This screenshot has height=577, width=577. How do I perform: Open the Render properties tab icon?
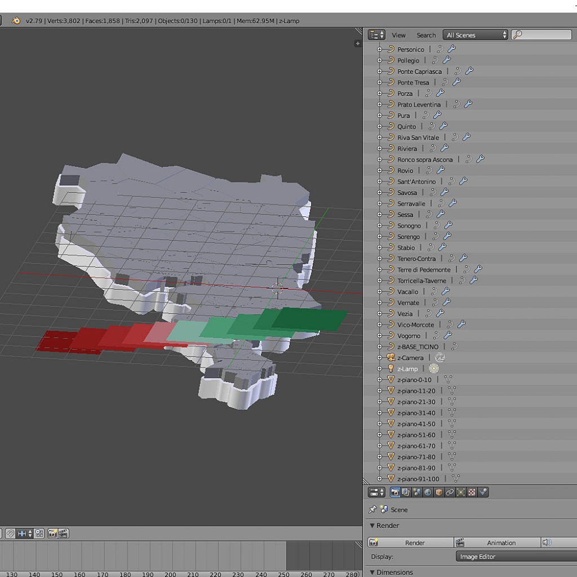tap(396, 492)
